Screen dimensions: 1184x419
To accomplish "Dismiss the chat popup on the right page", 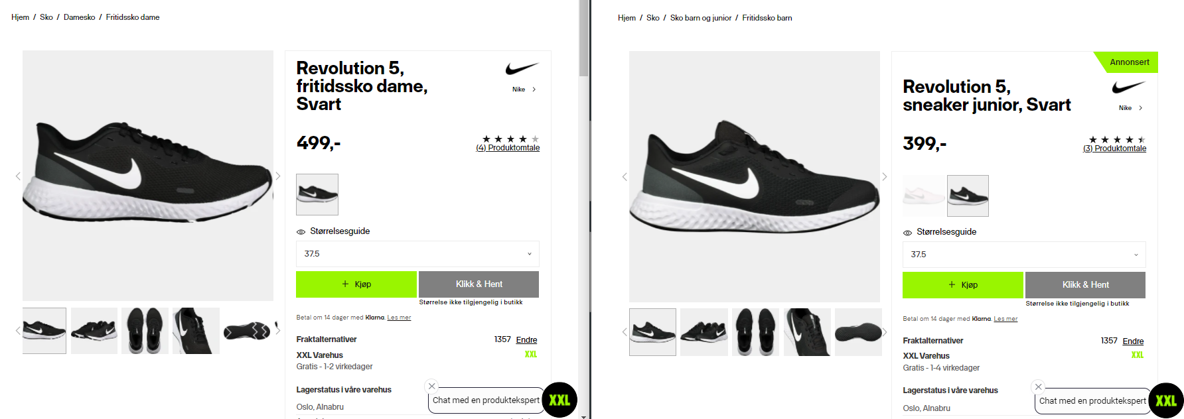I will click(x=1039, y=387).
